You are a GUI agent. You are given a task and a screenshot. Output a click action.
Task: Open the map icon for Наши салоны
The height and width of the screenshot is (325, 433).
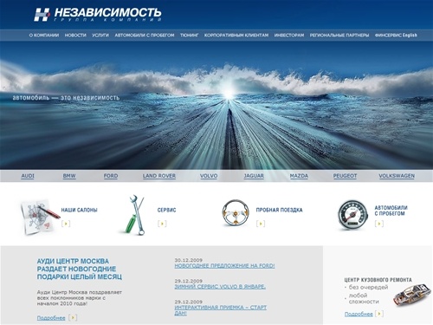coord(39,216)
